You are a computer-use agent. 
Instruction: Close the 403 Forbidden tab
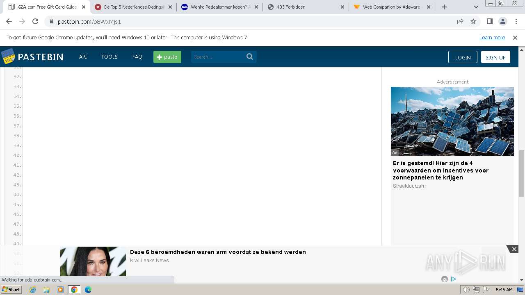point(342,7)
